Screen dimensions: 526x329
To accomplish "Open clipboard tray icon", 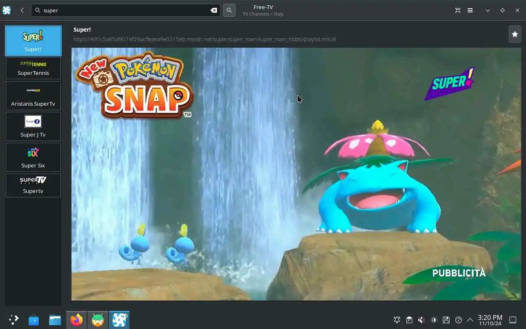I will (409, 320).
